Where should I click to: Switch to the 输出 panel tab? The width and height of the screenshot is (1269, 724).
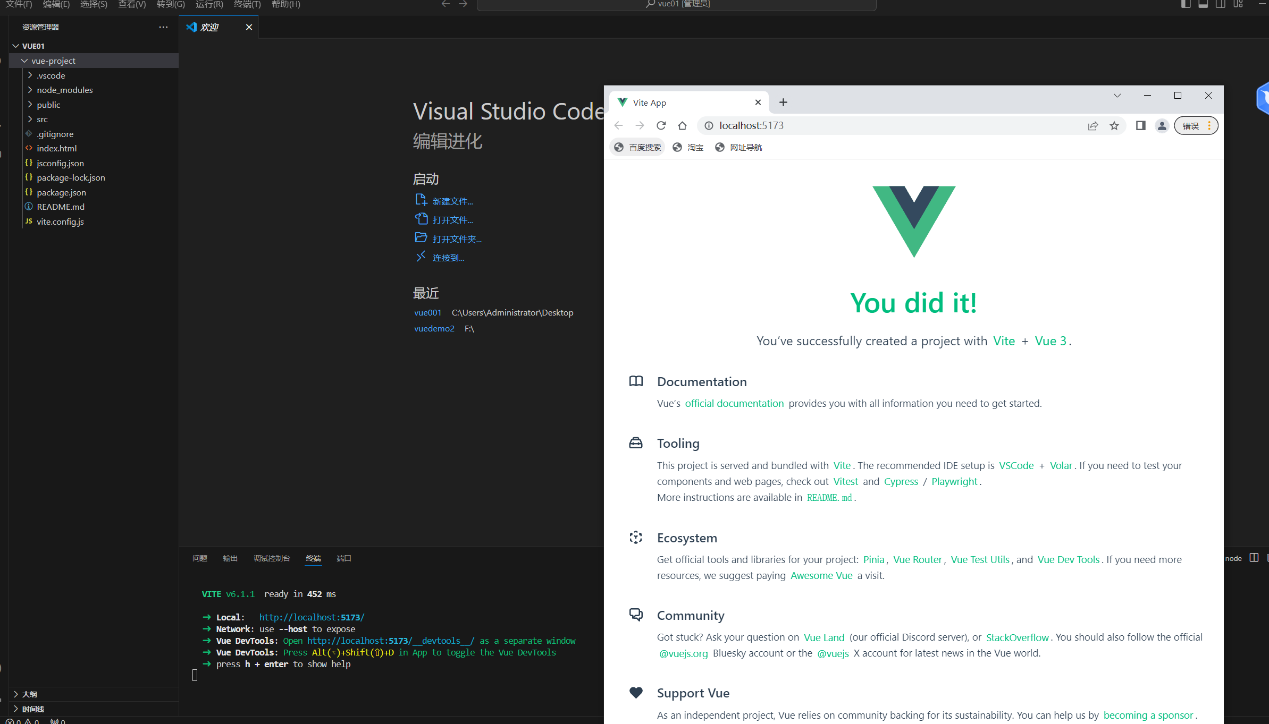click(230, 558)
